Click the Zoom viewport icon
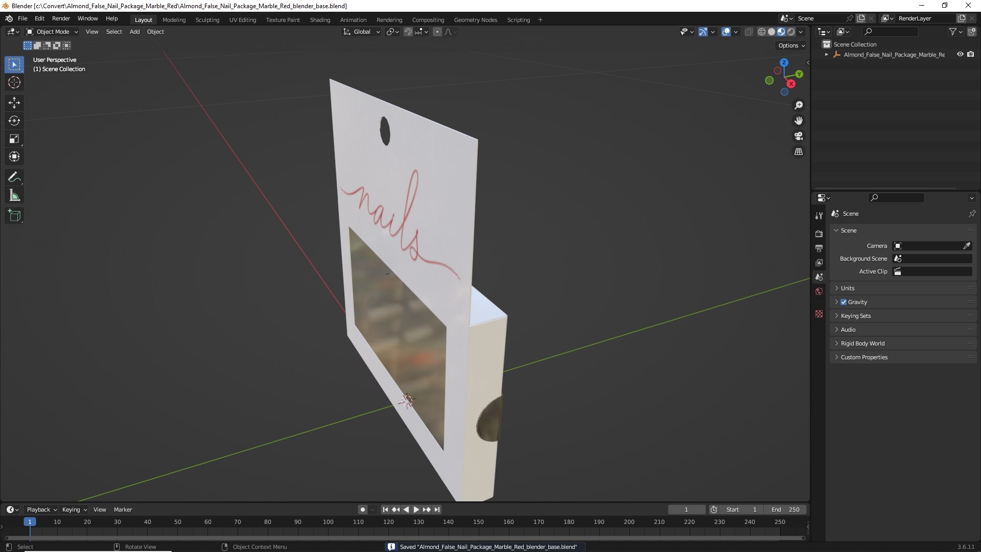Image resolution: width=981 pixels, height=552 pixels. tap(799, 105)
